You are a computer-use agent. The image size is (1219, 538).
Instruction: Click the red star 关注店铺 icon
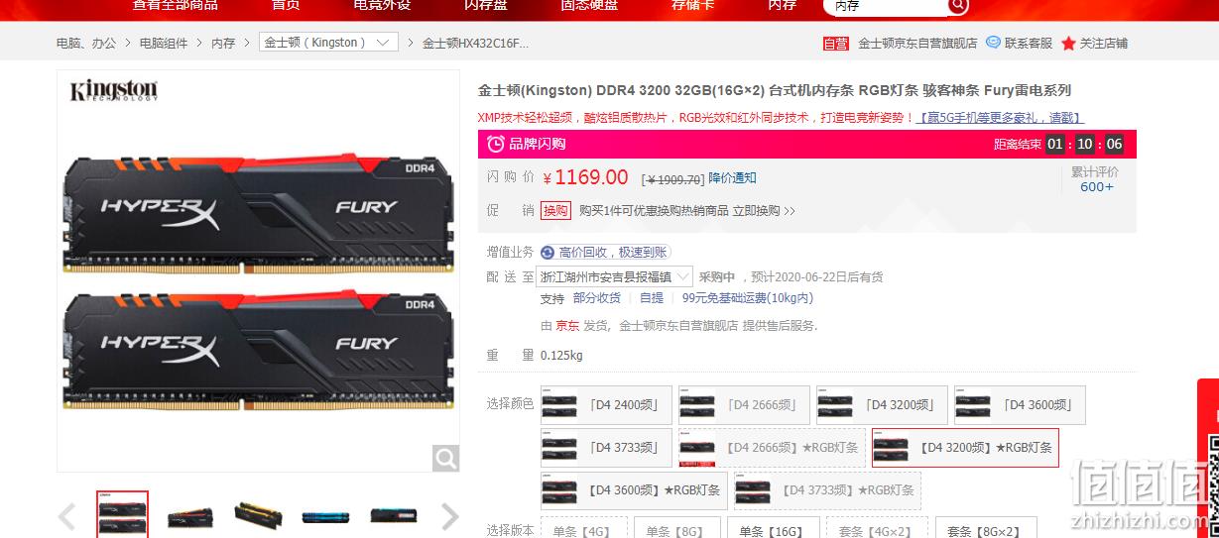pyautogui.click(x=1068, y=44)
